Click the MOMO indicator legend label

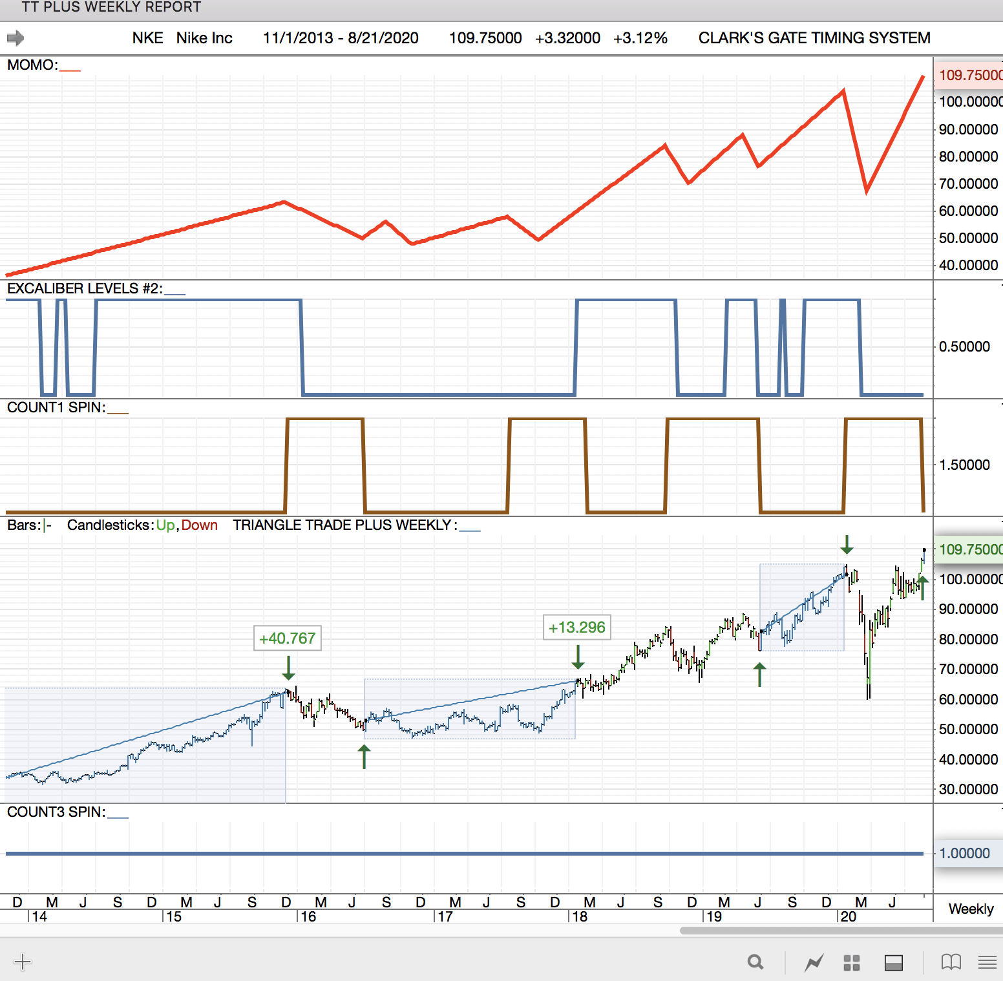click(32, 65)
